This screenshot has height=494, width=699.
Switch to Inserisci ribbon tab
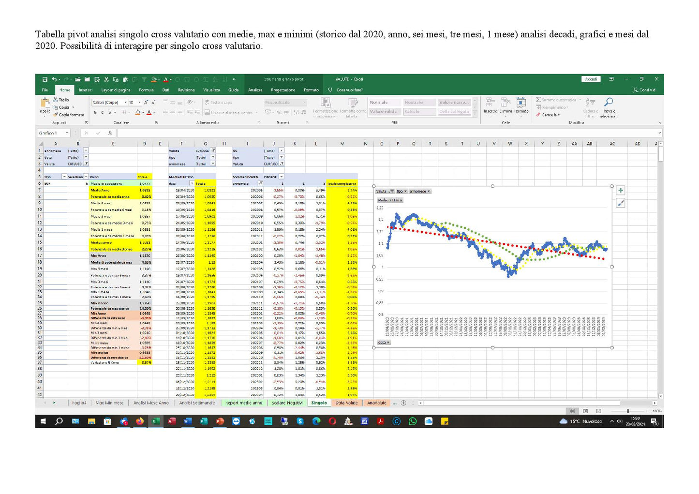(x=86, y=90)
